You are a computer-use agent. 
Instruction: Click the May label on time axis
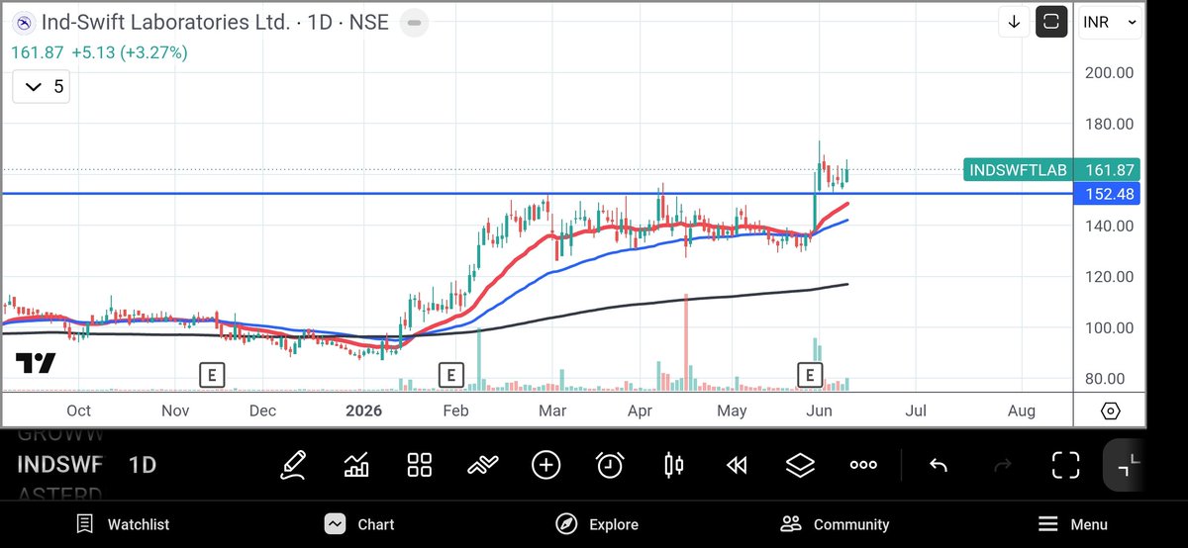point(732,411)
